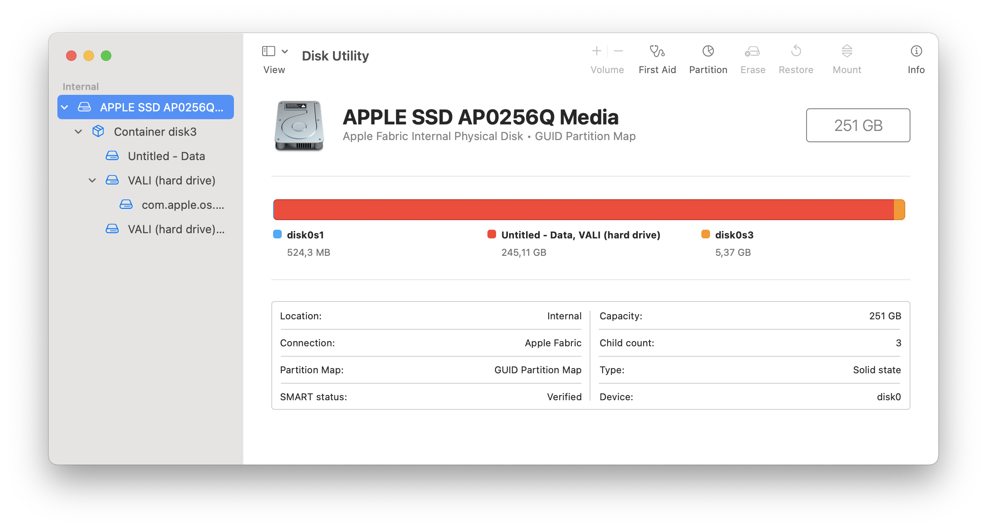Click the Restore toolbar icon

796,52
